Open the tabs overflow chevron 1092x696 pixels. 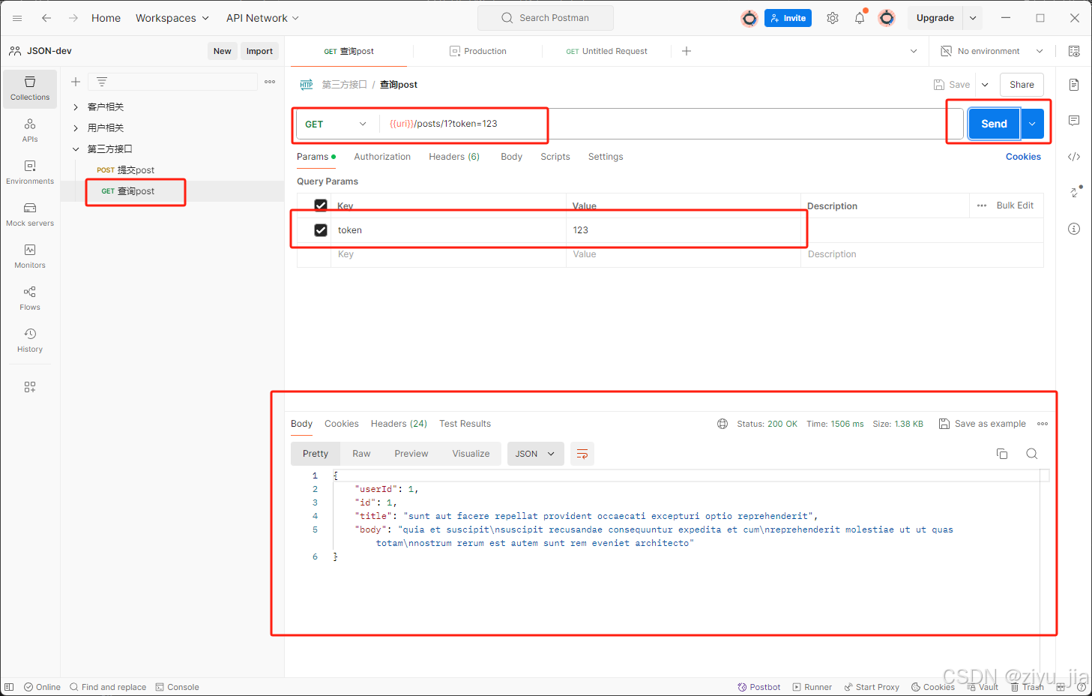click(914, 51)
